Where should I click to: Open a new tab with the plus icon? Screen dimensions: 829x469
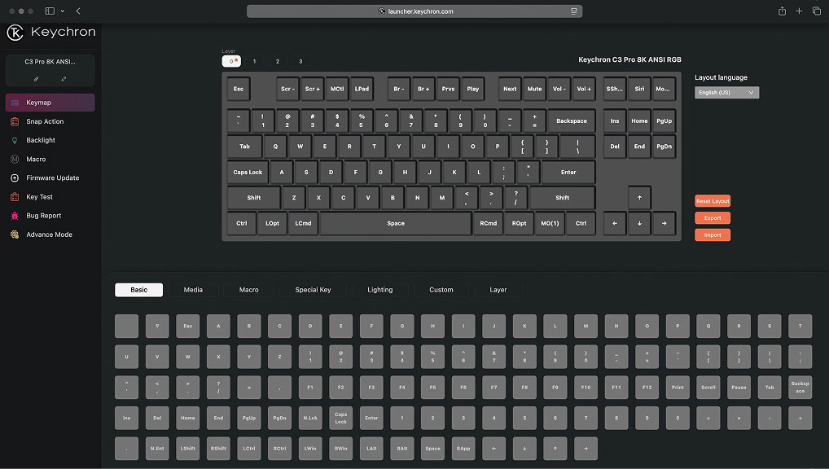(799, 11)
